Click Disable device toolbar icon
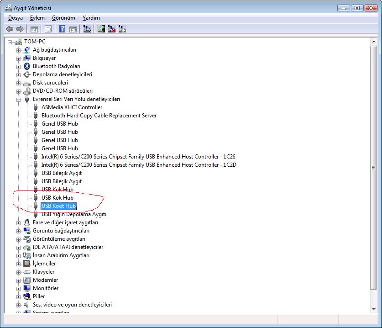 [x=122, y=29]
